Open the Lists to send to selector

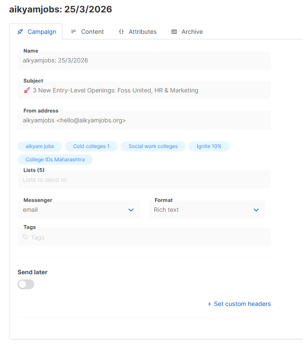144,180
